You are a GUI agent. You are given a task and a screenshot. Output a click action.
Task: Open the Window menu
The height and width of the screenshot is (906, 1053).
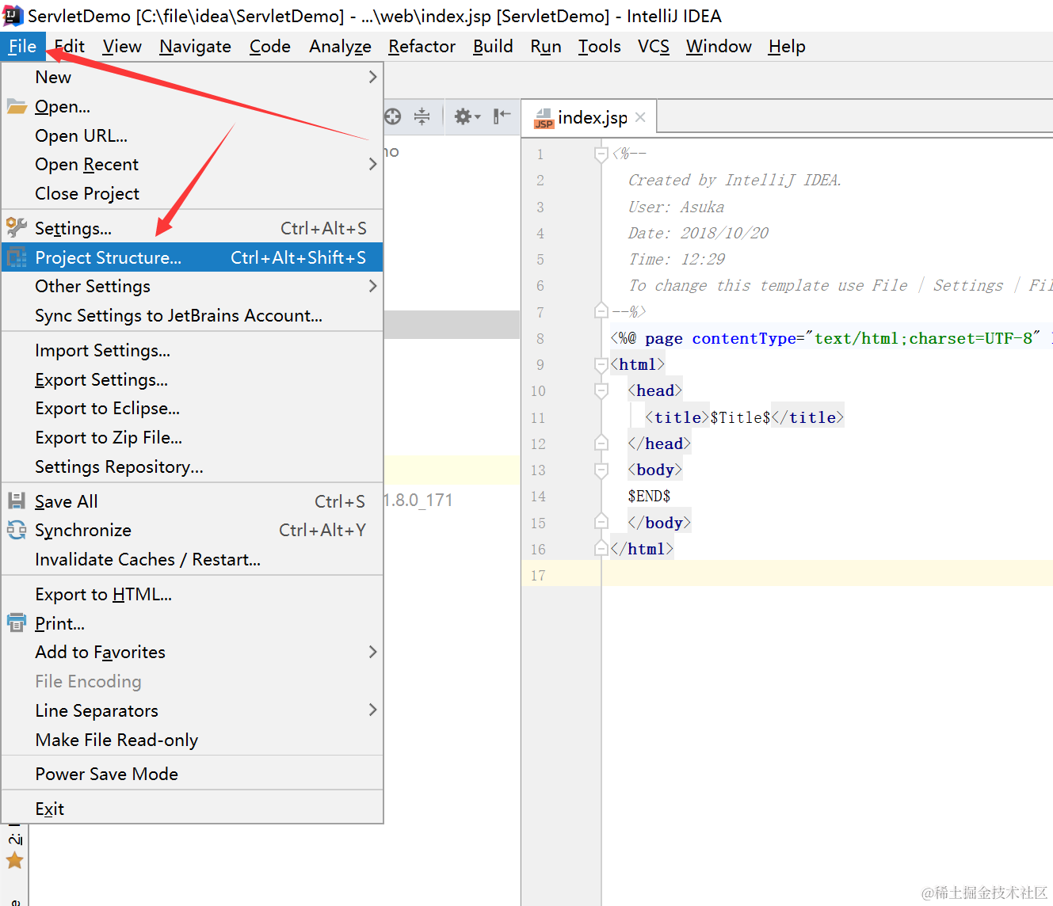[719, 47]
